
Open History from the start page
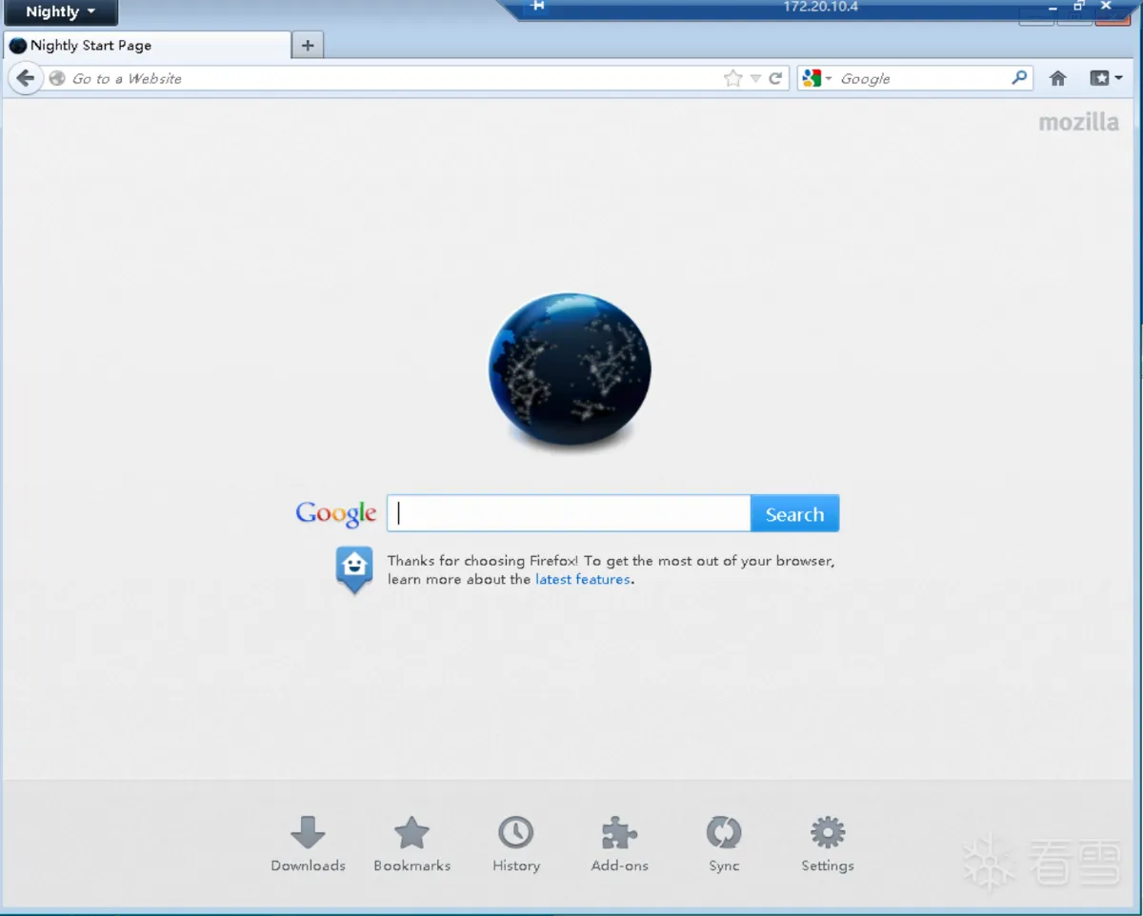(516, 845)
